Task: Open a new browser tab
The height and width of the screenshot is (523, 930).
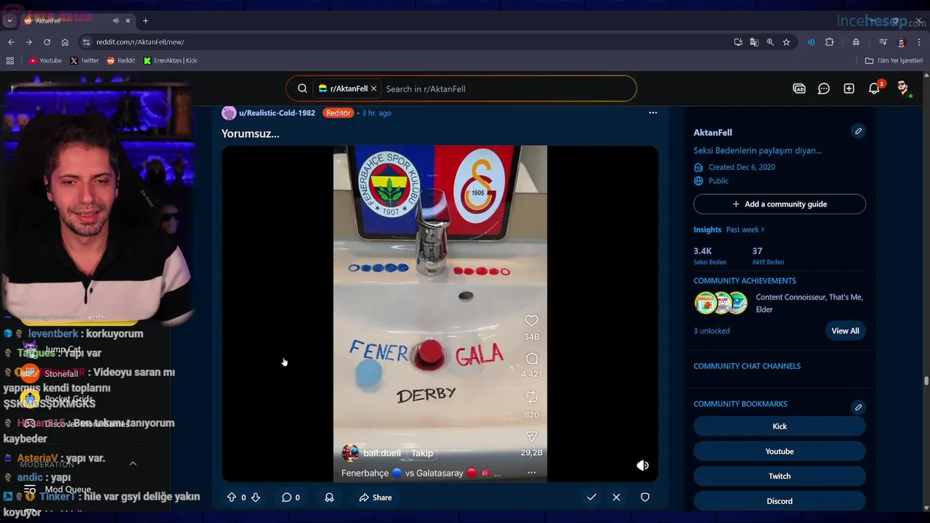Action: [x=145, y=20]
